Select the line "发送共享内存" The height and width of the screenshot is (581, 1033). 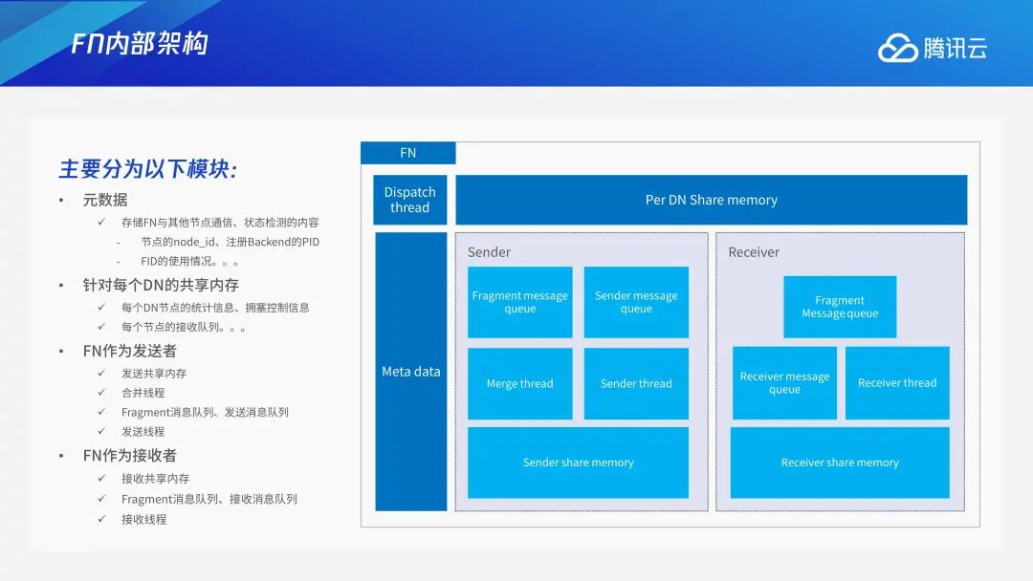tap(154, 373)
